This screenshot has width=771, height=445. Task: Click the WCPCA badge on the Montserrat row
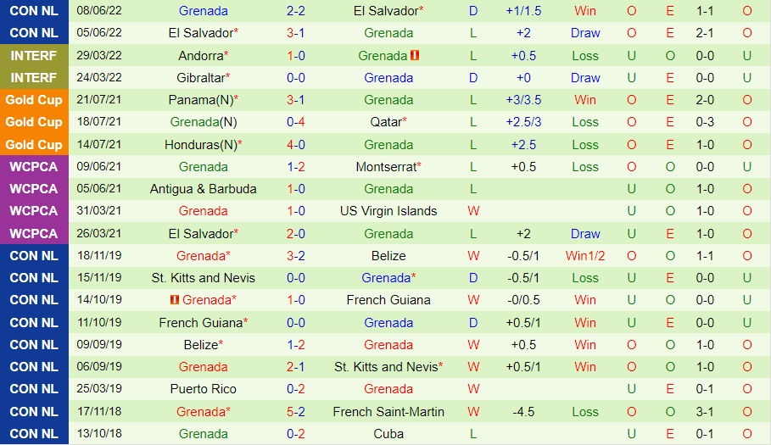pyautogui.click(x=34, y=167)
